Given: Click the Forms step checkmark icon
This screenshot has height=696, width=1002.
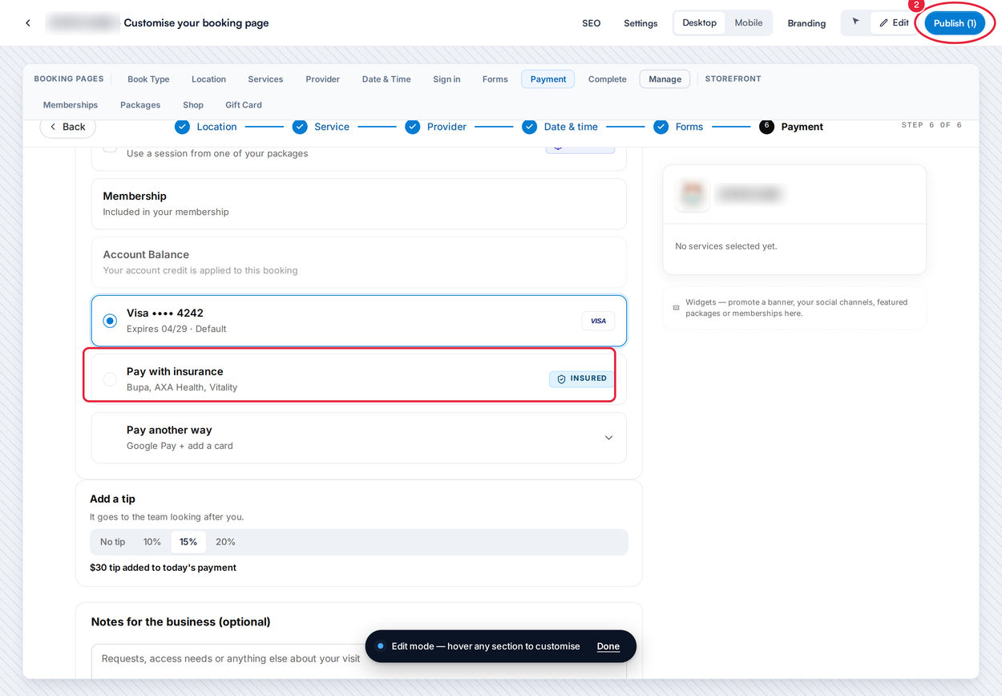Looking at the screenshot, I should 661,127.
